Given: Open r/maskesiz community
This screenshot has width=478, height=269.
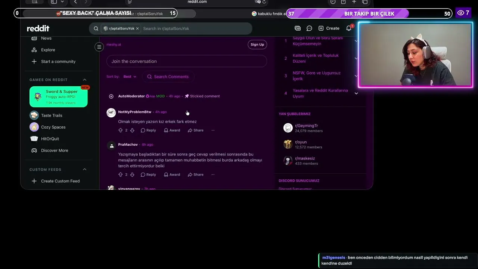Looking at the screenshot, I should point(305,158).
